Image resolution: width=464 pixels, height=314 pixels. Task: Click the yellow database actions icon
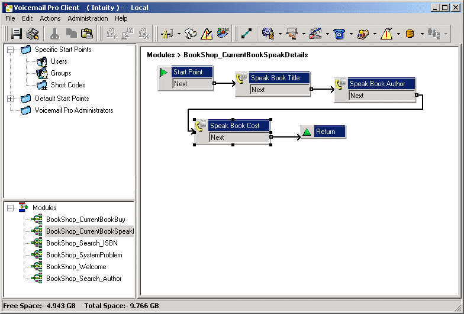(410, 34)
